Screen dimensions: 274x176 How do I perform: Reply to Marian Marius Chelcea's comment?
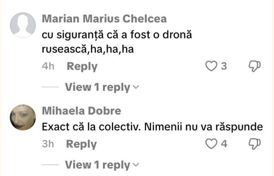[82, 66]
